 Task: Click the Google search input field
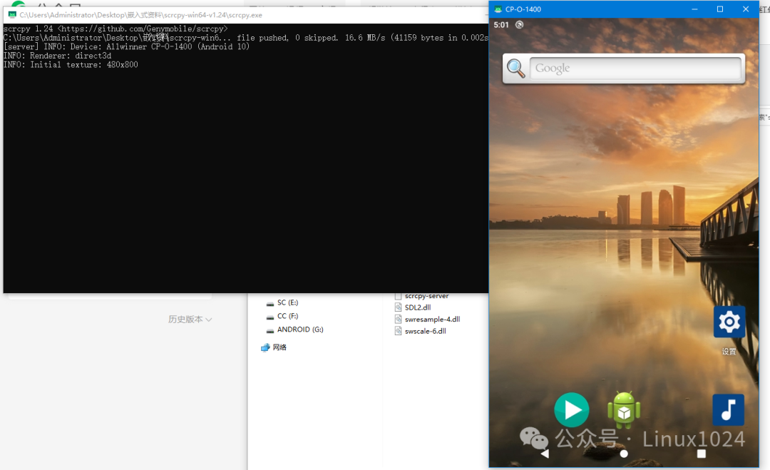[635, 68]
